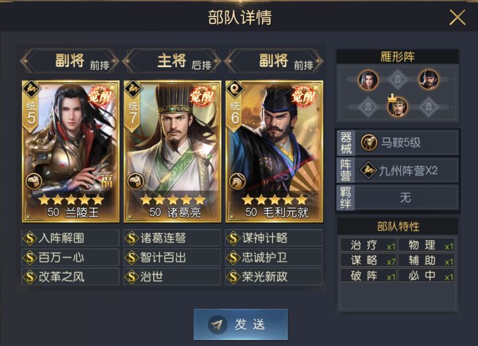Click the 马鞍 equipment icon
Image resolution: width=478 pixels, height=346 pixels.
369,142
